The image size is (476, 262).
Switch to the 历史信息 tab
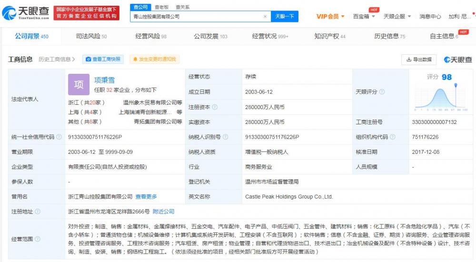pyautogui.click(x=389, y=37)
